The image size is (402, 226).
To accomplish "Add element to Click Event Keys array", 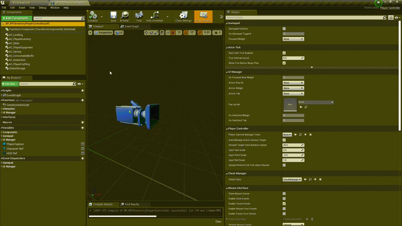I will click(x=307, y=219).
